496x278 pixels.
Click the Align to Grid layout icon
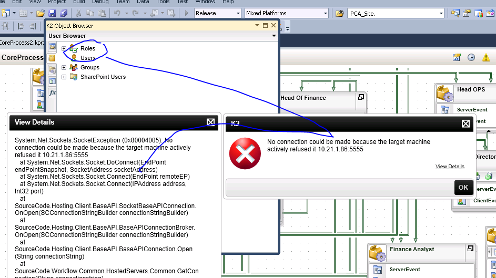click(x=6, y=26)
